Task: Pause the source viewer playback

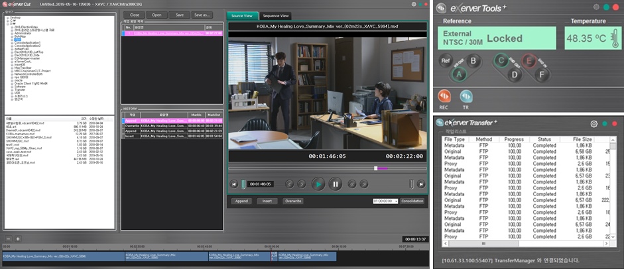Action: (x=336, y=184)
